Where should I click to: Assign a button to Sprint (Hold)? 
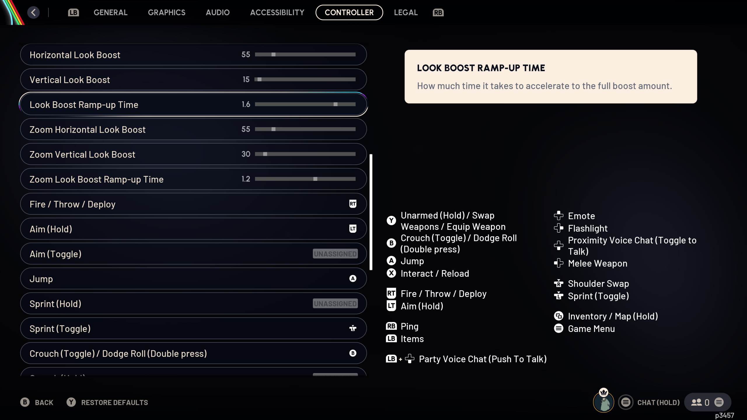[335, 304]
